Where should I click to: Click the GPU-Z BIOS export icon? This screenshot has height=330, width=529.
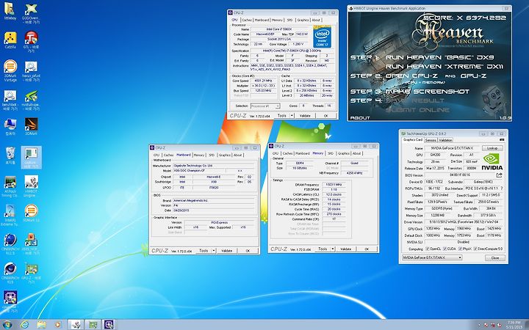click(x=500, y=175)
